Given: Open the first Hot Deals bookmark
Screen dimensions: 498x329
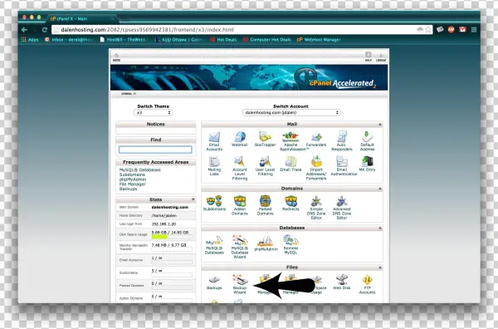Looking at the screenshot, I should point(223,40).
